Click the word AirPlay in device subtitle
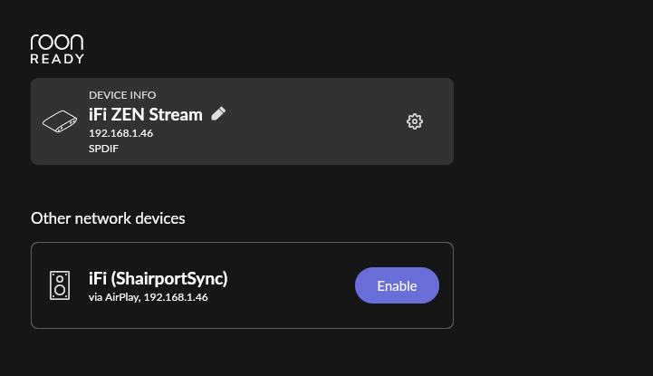This screenshot has width=653, height=376. (x=122, y=297)
